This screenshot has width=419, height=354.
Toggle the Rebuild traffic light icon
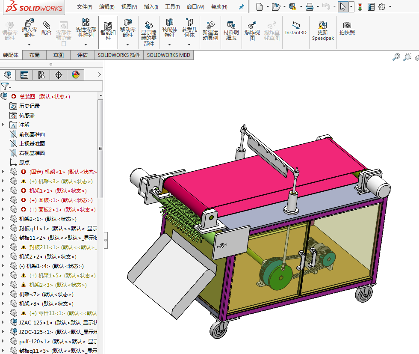tap(360, 7)
